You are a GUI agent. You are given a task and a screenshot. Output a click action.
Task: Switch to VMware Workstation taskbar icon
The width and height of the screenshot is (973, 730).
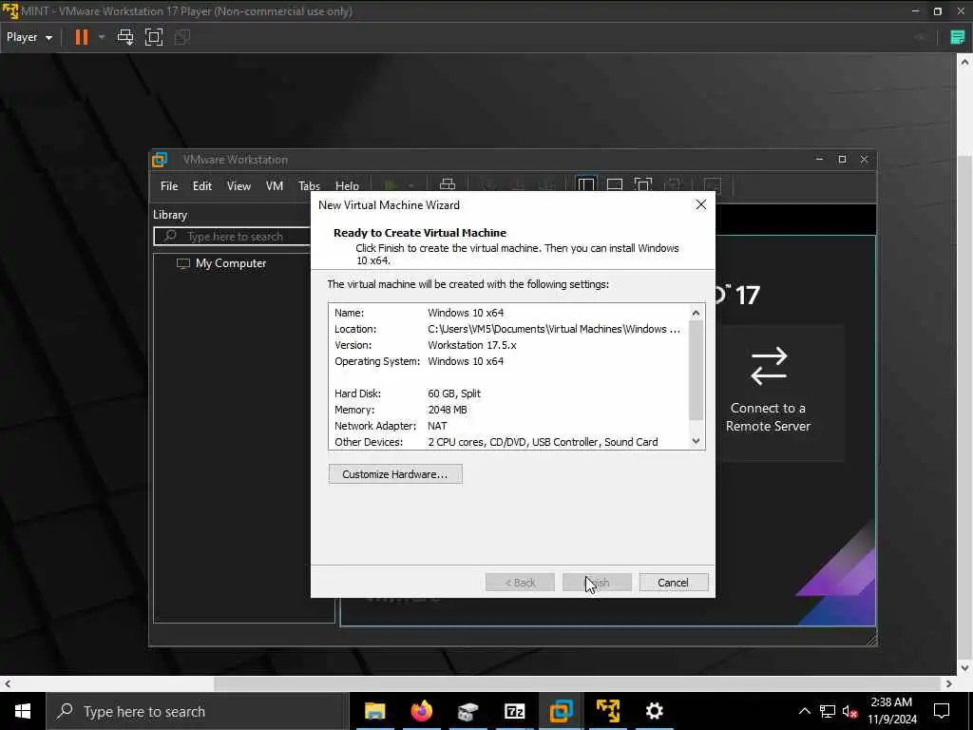pyautogui.click(x=561, y=711)
